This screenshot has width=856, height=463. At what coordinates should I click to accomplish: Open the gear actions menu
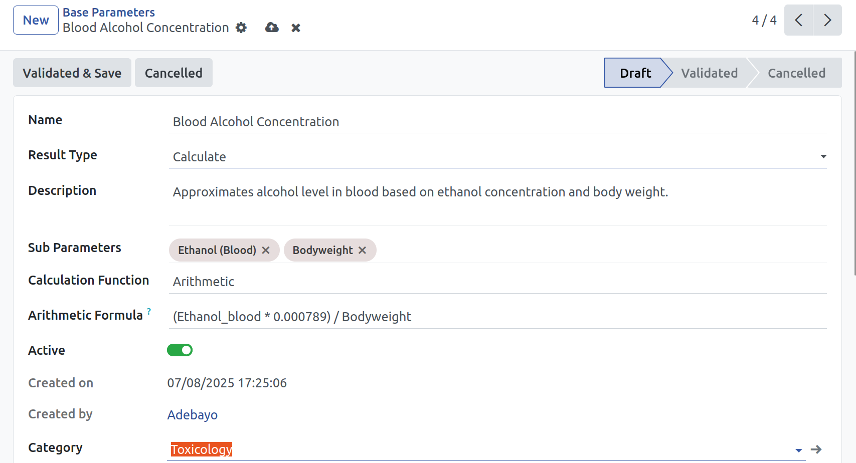(241, 28)
